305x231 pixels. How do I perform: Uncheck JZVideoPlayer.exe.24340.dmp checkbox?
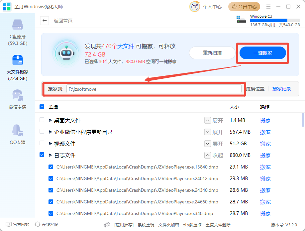(51, 190)
